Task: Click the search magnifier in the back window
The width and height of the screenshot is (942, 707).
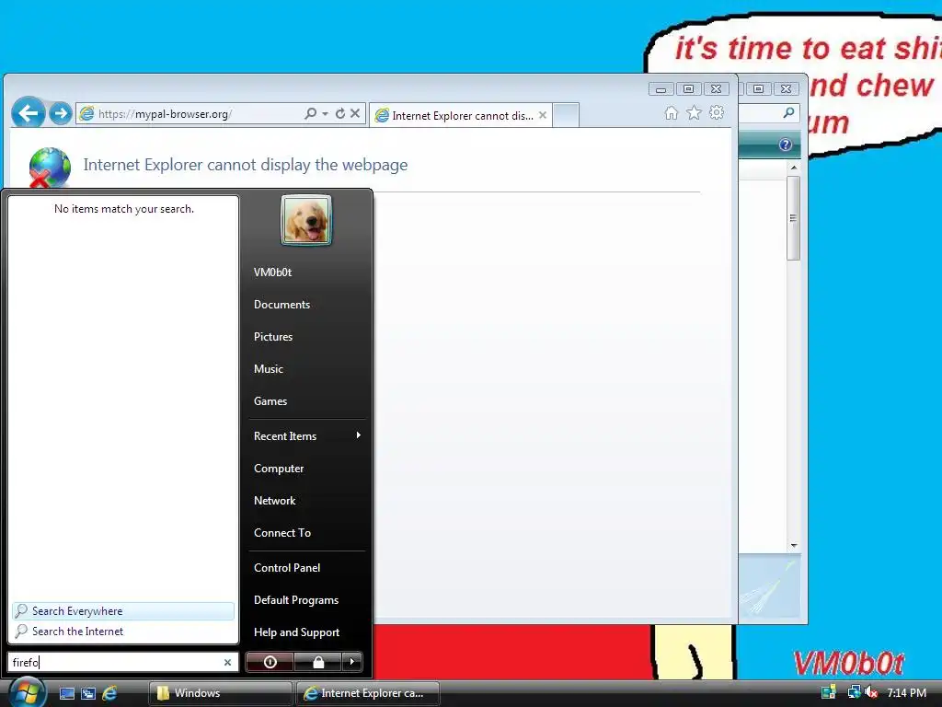Action: 788,112
